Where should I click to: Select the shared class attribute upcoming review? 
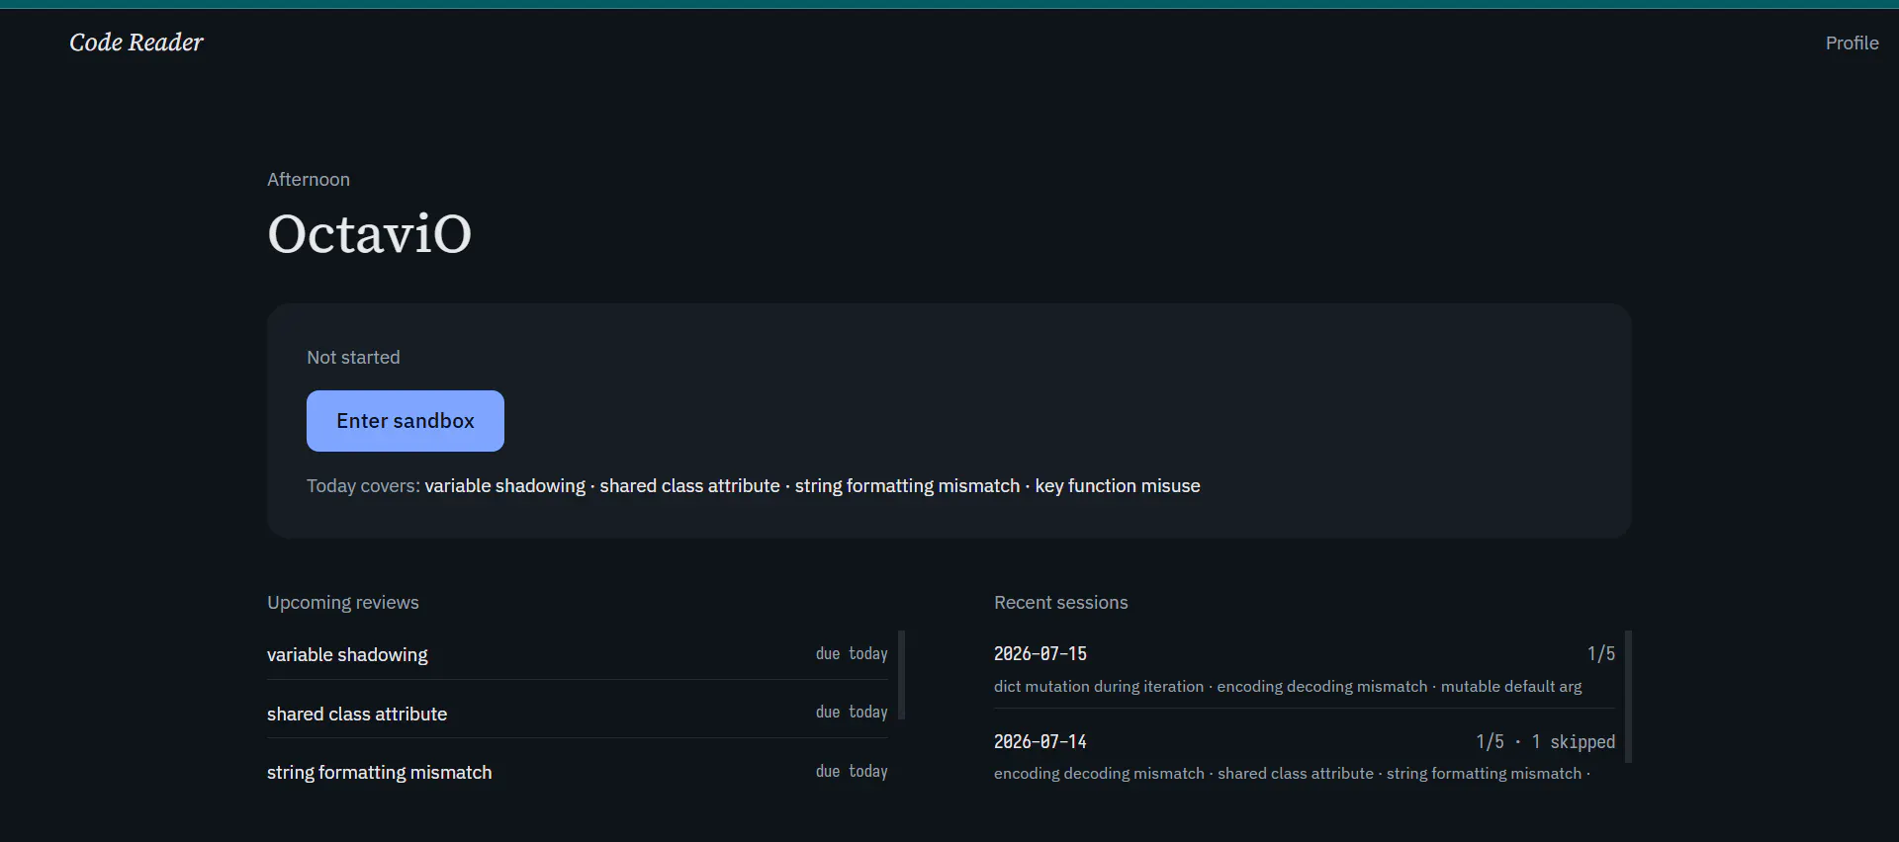(x=578, y=713)
